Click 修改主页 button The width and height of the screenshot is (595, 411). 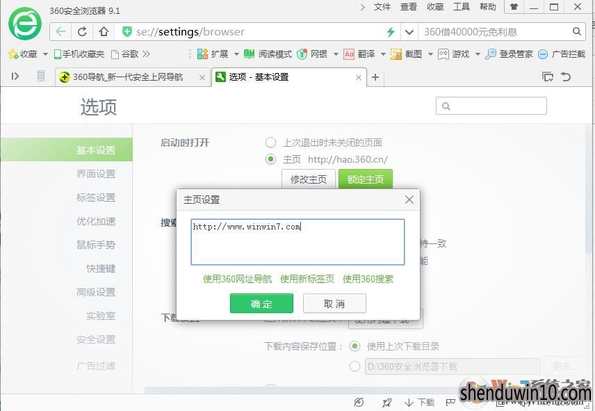pyautogui.click(x=309, y=179)
